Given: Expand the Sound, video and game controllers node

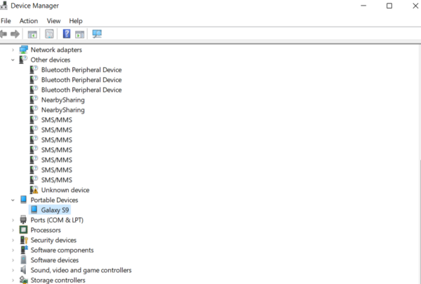Looking at the screenshot, I should click(x=13, y=270).
